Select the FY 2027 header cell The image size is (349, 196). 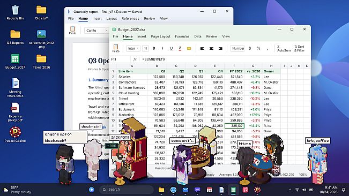tap(234, 71)
